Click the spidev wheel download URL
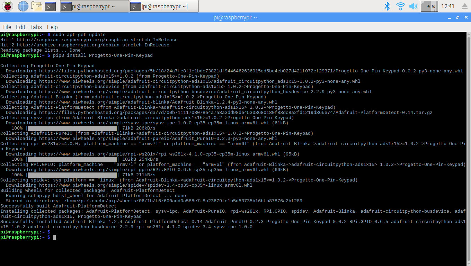This screenshot has width=471, height=266. tap(146, 185)
